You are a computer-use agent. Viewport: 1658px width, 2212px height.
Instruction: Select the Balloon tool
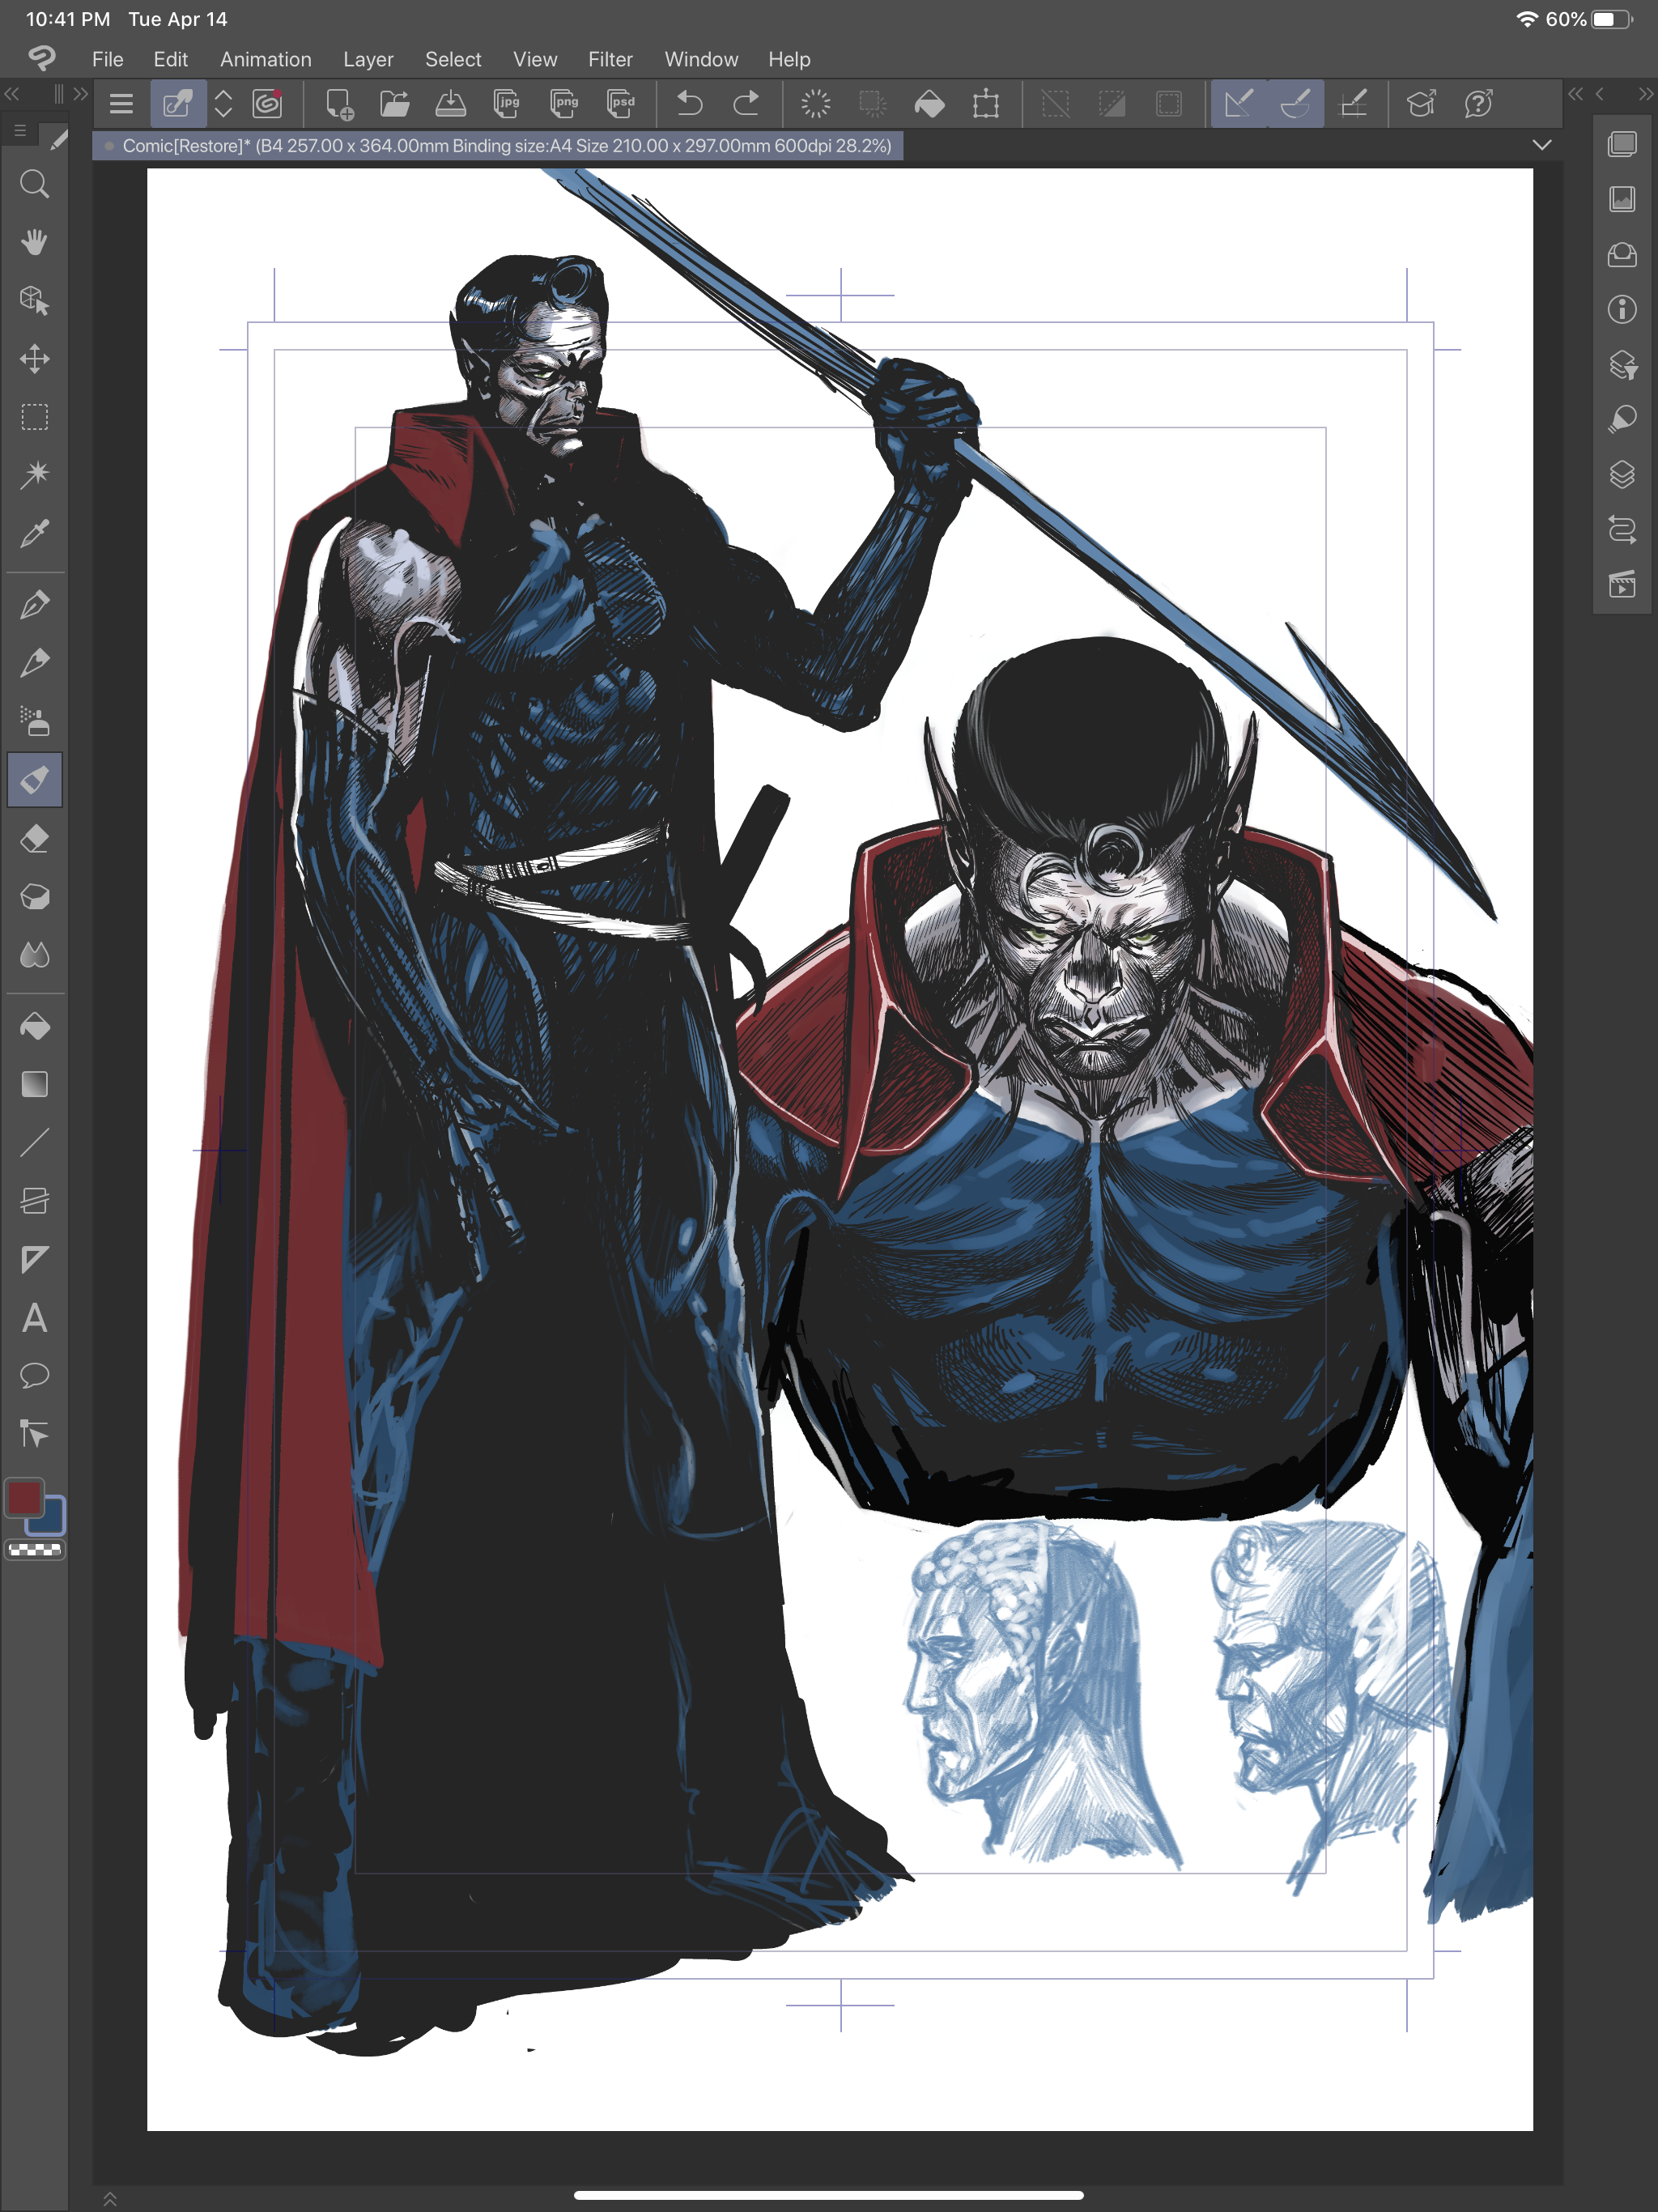pyautogui.click(x=34, y=1375)
